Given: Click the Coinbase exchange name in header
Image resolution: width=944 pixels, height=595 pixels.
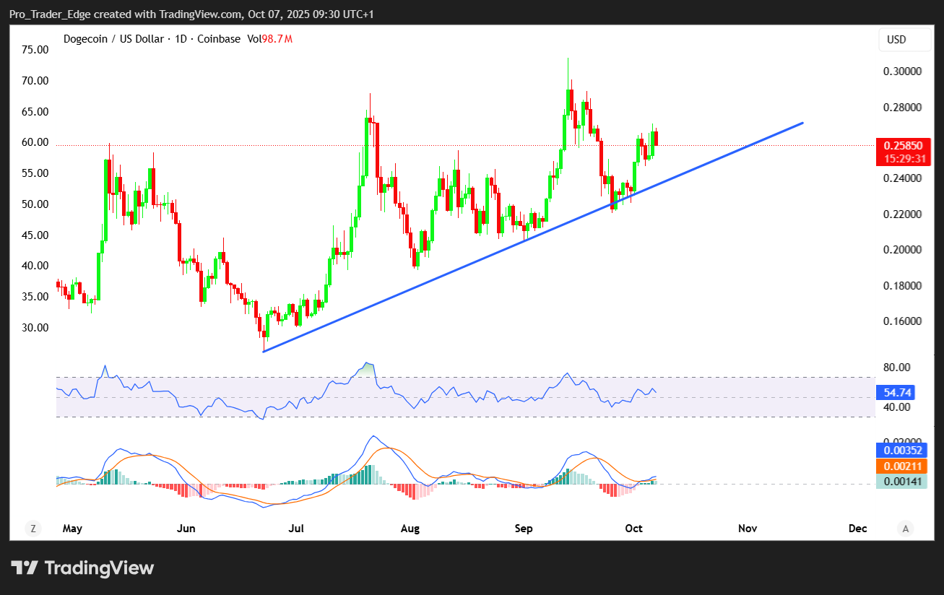Looking at the screenshot, I should click(x=218, y=39).
